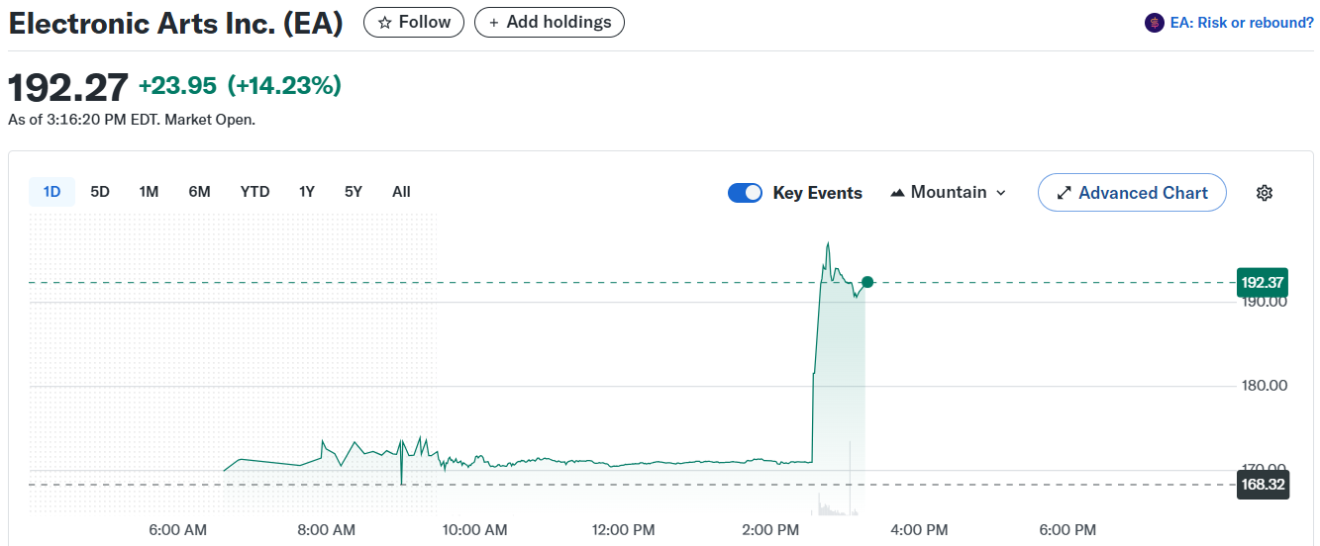Image resolution: width=1320 pixels, height=546 pixels.
Task: Show the All time range
Action: point(401,192)
